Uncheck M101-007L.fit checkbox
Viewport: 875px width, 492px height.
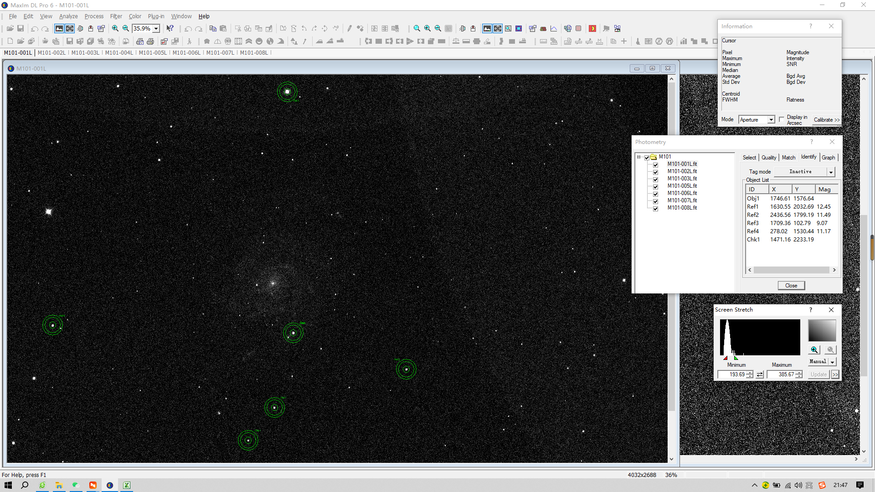pyautogui.click(x=655, y=201)
